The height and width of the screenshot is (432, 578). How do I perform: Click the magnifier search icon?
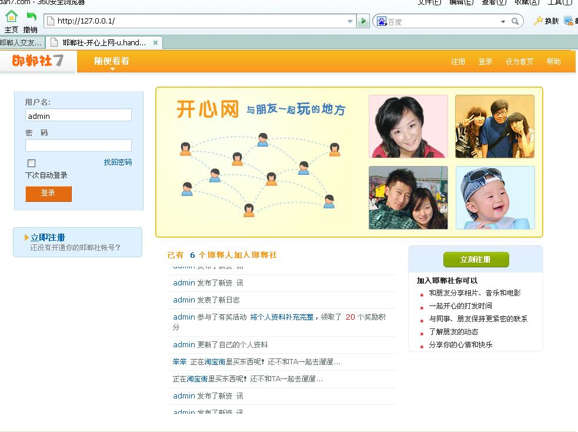(x=515, y=21)
